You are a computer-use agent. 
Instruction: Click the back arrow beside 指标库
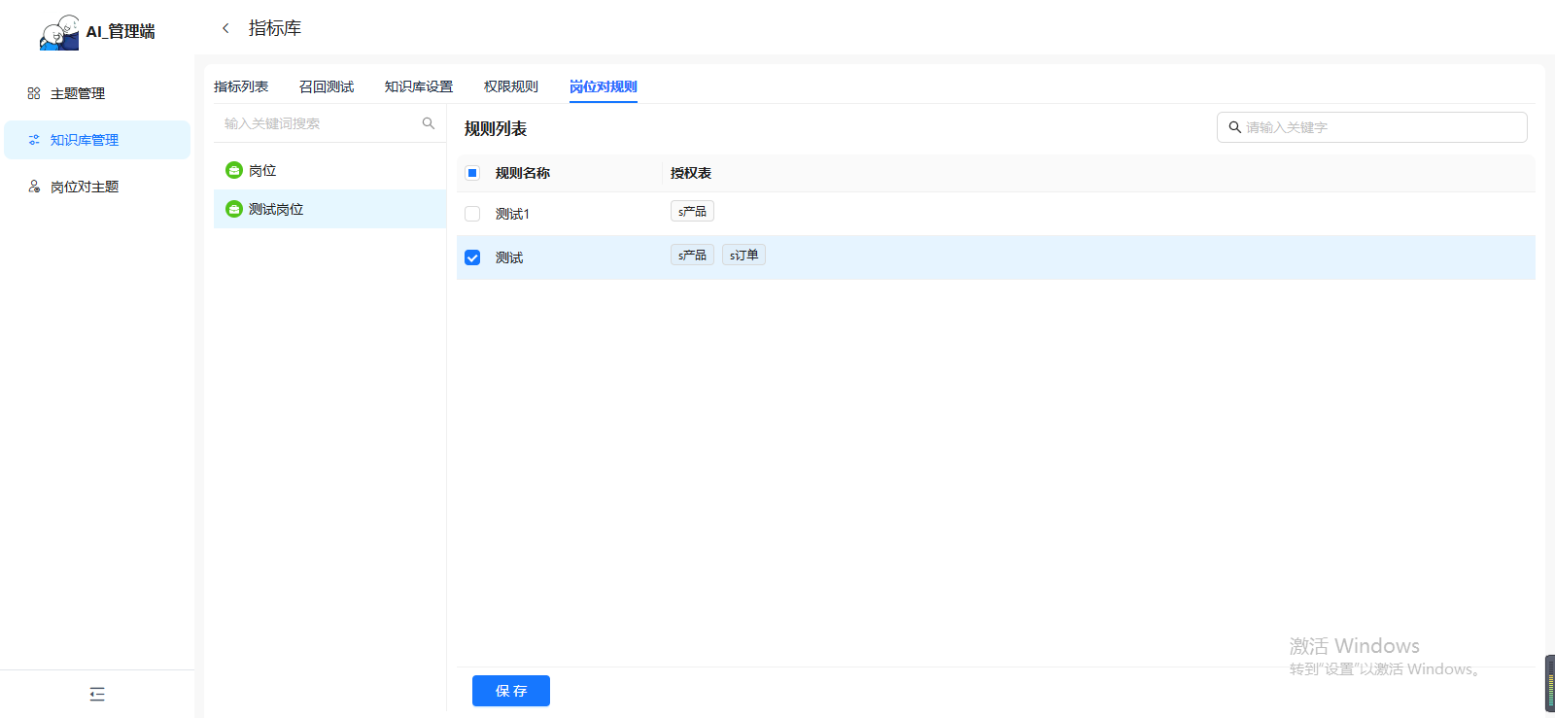pyautogui.click(x=225, y=28)
